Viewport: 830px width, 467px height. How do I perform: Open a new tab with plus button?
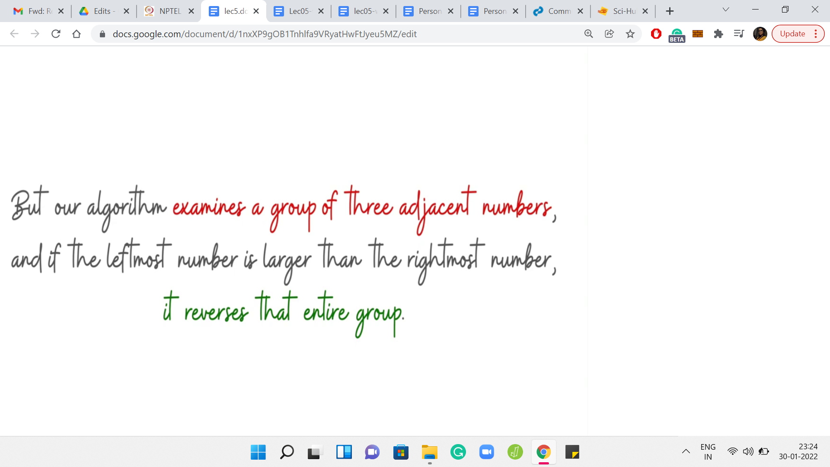coord(670,11)
